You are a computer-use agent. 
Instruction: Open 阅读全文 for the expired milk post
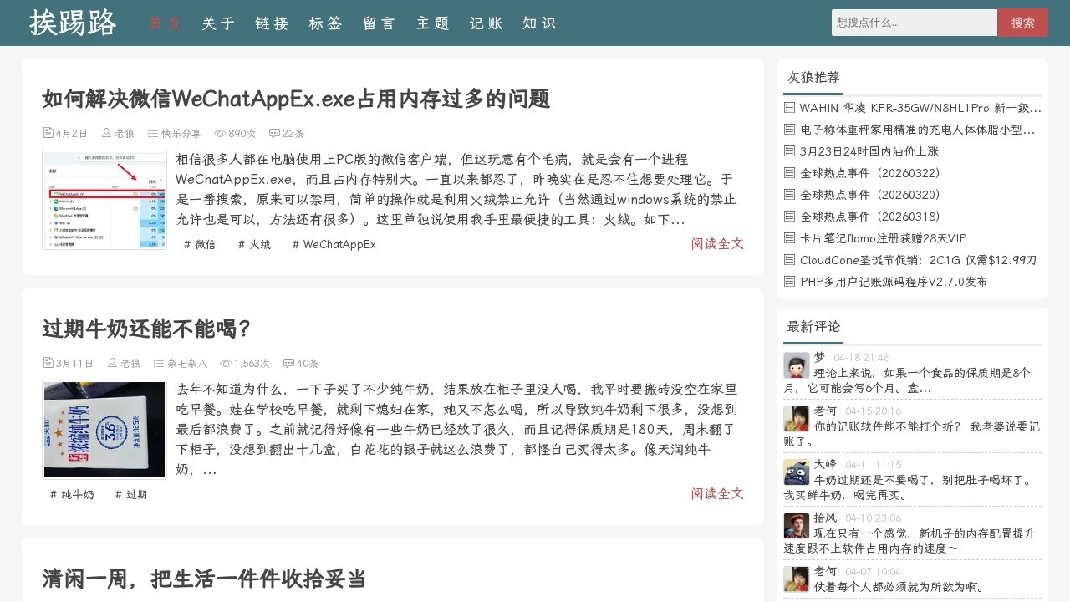pyautogui.click(x=716, y=493)
